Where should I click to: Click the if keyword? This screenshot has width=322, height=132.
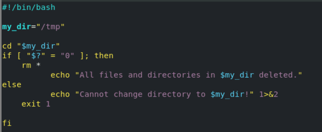[7, 56]
